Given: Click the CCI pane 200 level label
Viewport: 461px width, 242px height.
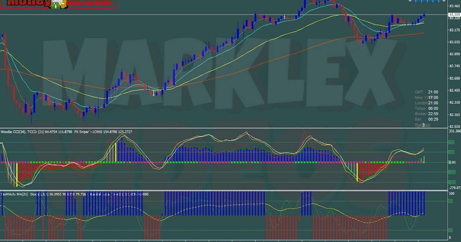Looking at the screenshot, I should (452, 142).
